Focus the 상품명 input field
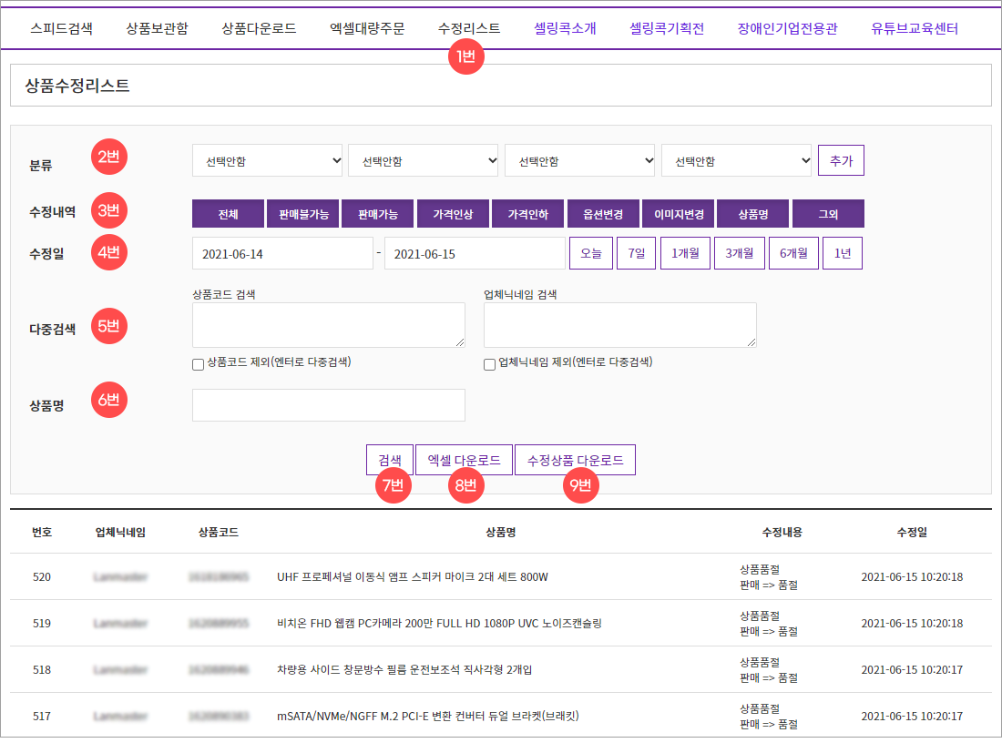Viewport: 1002px width, 743px height. [328, 405]
